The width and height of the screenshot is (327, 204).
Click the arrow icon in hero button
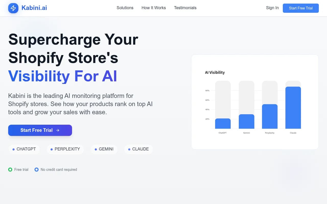58,130
